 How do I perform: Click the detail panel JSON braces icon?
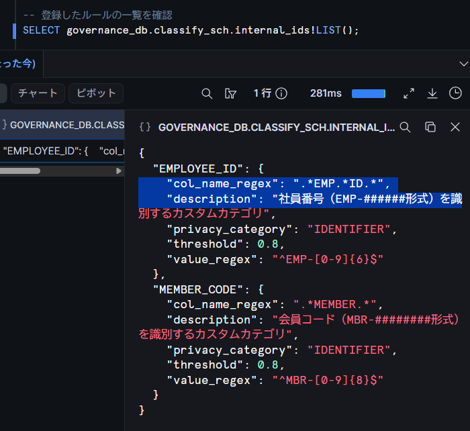pos(145,127)
